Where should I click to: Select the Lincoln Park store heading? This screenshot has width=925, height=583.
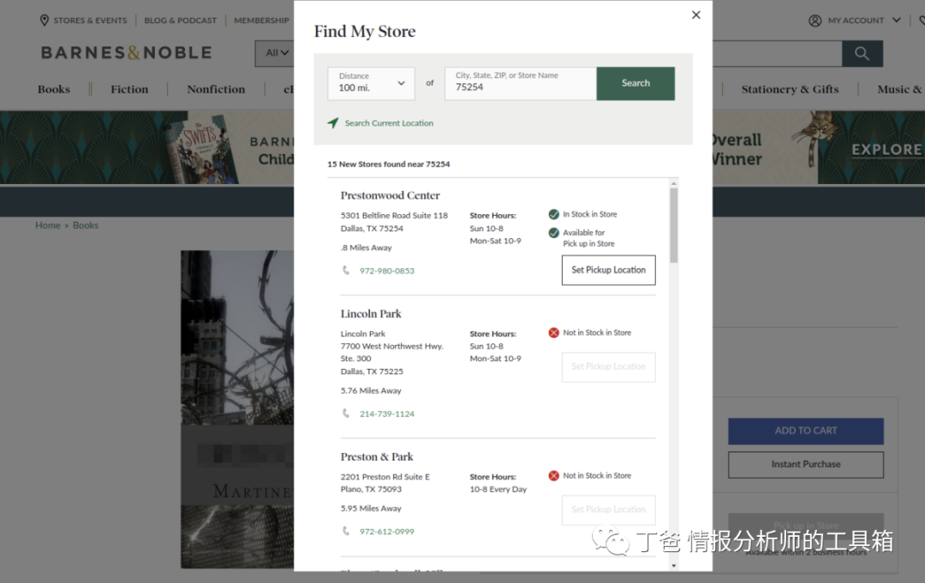point(371,313)
